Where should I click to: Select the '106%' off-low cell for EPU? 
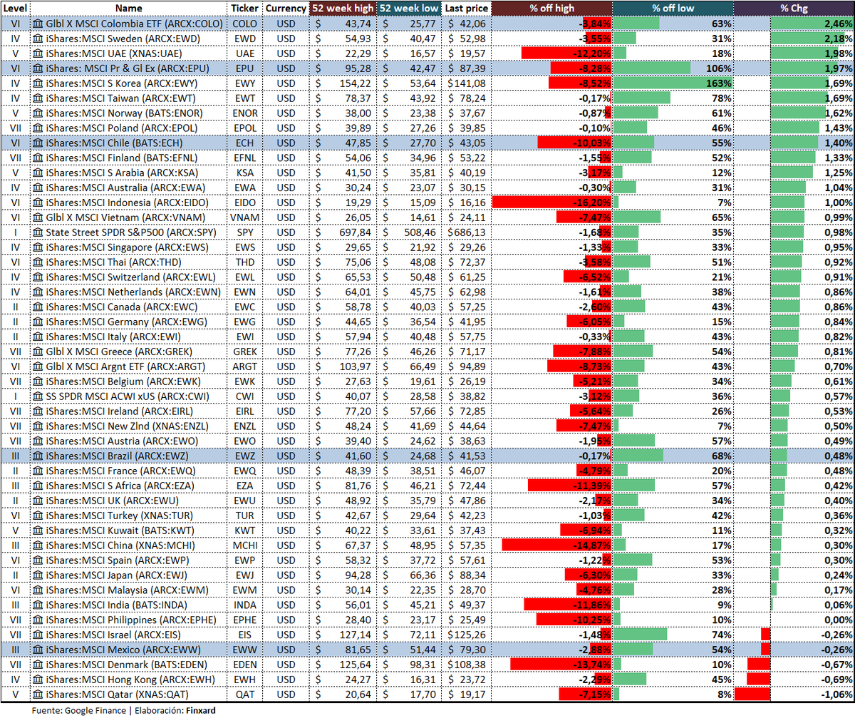click(673, 68)
